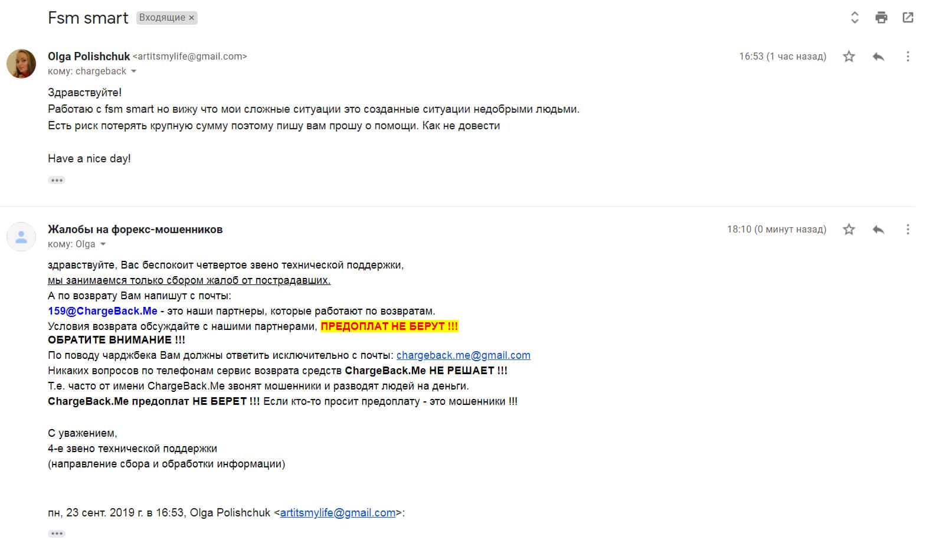The width and height of the screenshot is (926, 553).
Task: Open the chargeback.me@gmail.com email link
Action: pos(463,355)
